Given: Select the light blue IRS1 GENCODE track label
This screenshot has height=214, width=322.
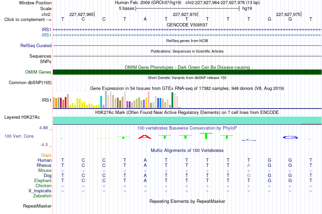Looking at the screenshot, I should pos(46,35).
